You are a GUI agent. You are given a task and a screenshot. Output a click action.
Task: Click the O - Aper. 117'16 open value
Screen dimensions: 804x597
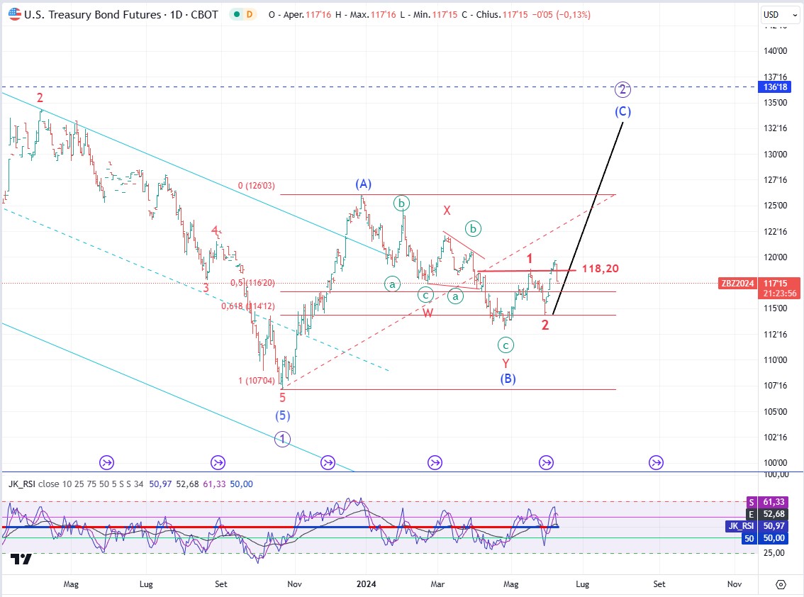coord(300,15)
